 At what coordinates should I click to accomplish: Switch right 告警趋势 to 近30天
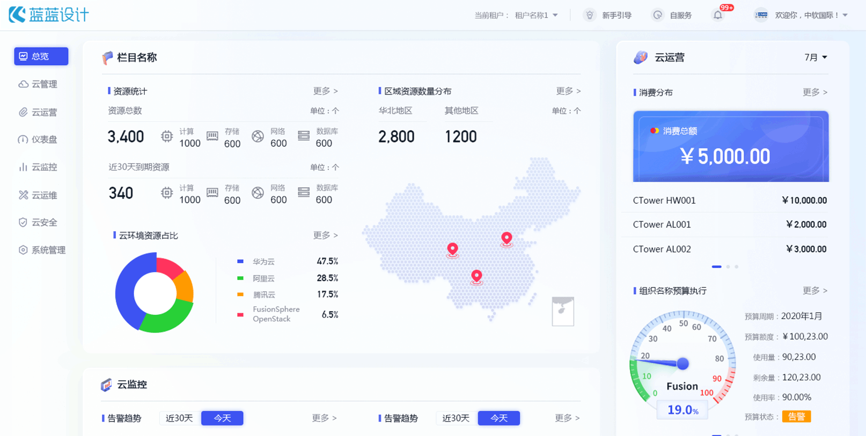[456, 418]
